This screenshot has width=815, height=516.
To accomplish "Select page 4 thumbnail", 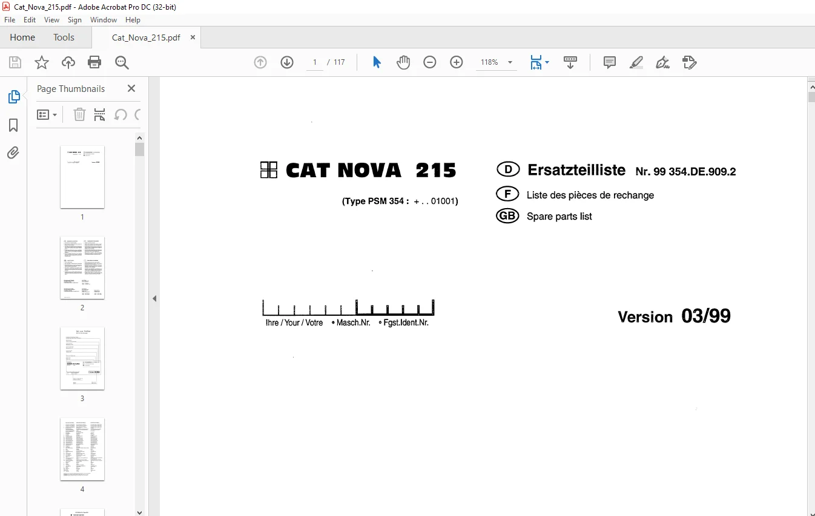I will coord(82,449).
